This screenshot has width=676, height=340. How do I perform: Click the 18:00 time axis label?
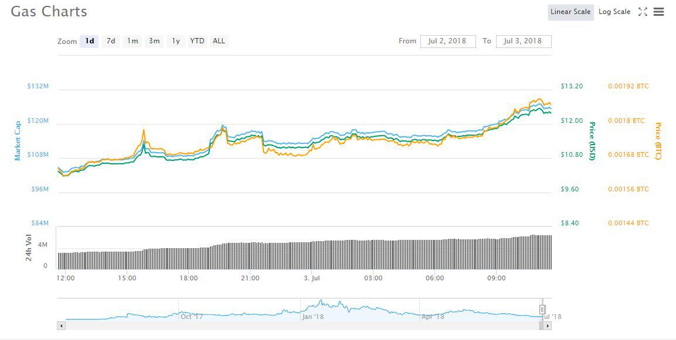tap(188, 278)
